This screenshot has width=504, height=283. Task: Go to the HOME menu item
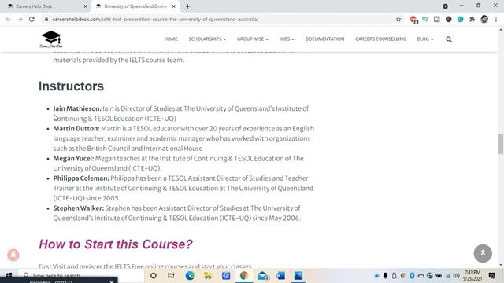171,39
